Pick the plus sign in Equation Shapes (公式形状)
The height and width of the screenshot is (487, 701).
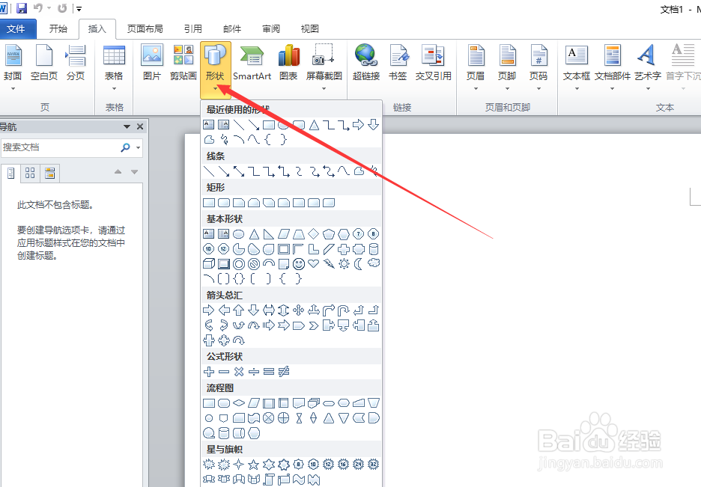click(209, 371)
